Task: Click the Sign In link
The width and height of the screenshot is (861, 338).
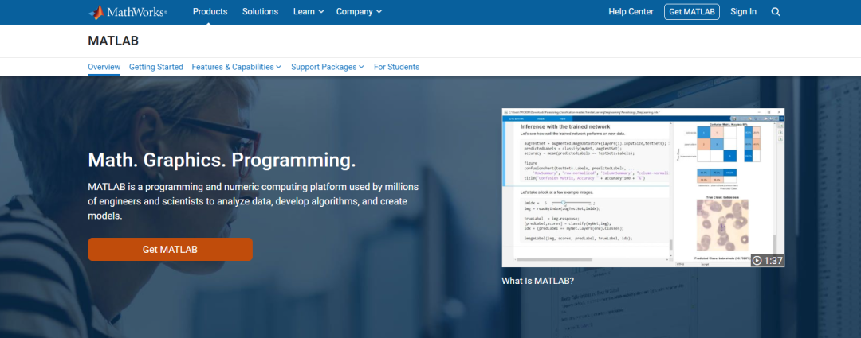Action: pyautogui.click(x=743, y=11)
